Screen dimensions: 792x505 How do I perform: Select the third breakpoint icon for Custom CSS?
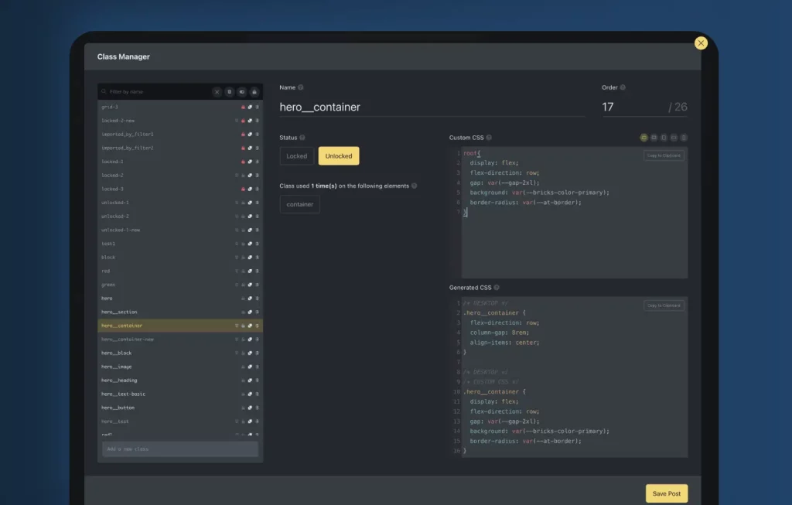pyautogui.click(x=664, y=138)
